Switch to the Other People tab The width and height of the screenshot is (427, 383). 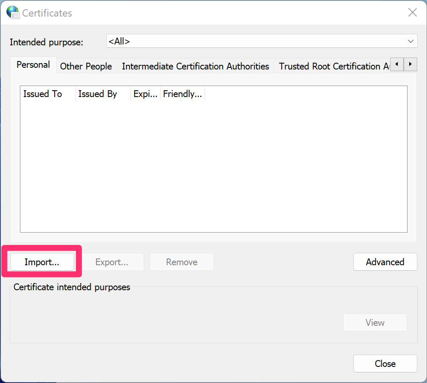click(x=86, y=66)
